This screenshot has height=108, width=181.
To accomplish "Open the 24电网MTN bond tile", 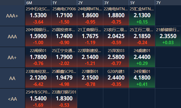I will [x=90, y=15].
